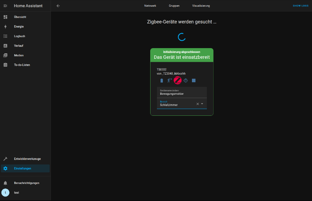The image size is (312, 201).
Task: Open Benachrichtigungen via the bell icon
Action: click(5, 183)
